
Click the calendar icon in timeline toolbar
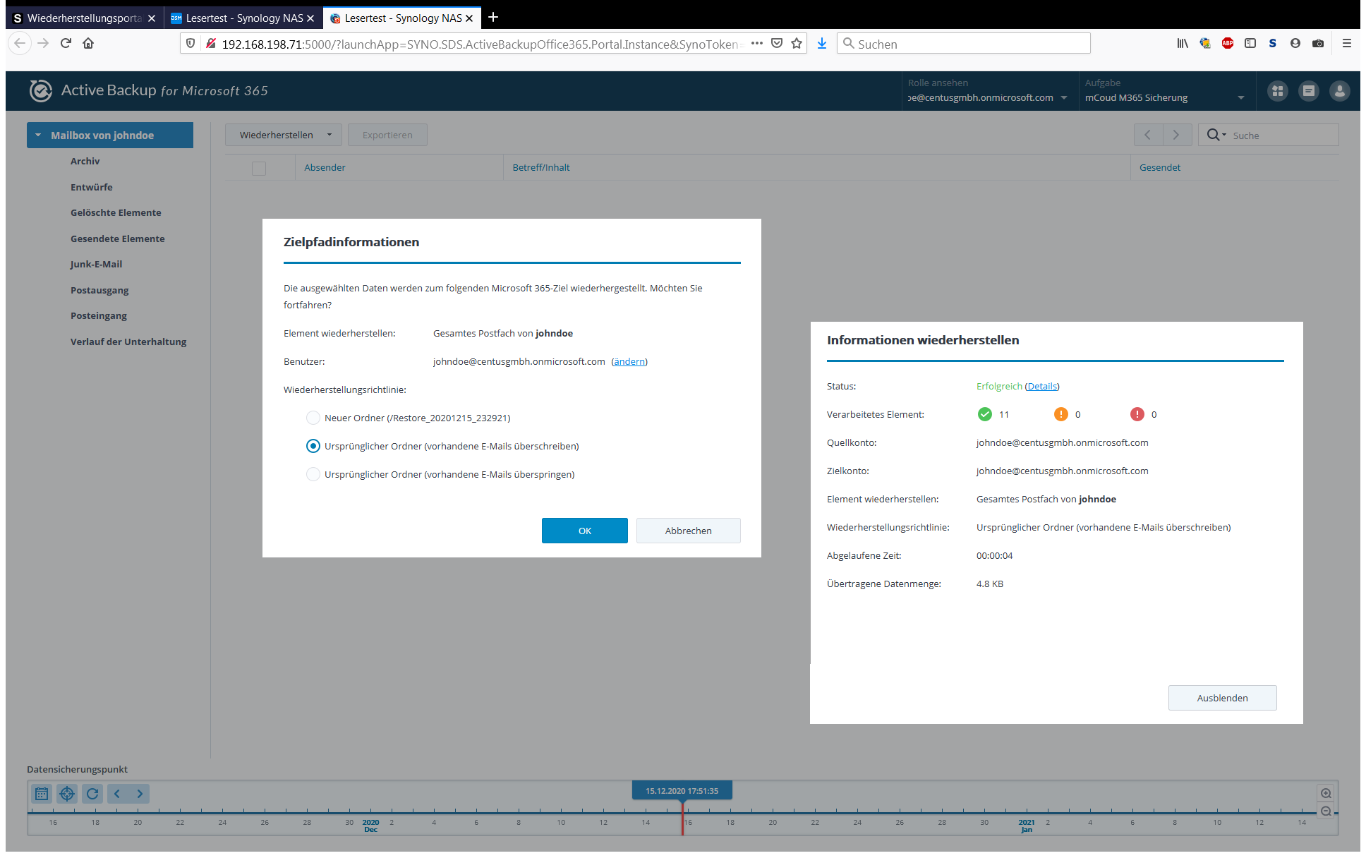pyautogui.click(x=42, y=794)
